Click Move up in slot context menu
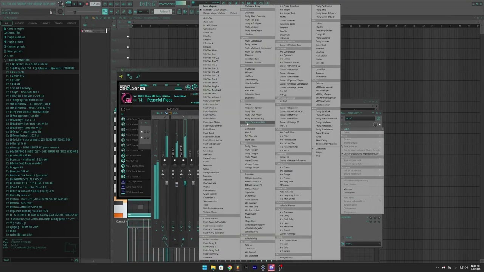This screenshot has width=484, height=272. (x=347, y=189)
